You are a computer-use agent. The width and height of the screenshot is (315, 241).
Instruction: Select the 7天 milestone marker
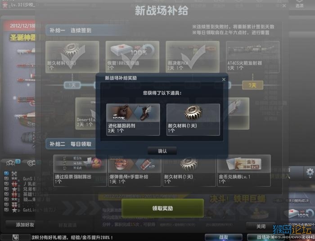252,85
